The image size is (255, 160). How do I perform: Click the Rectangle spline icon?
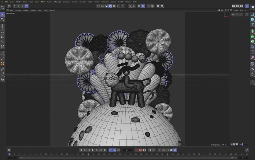pyautogui.click(x=252, y=14)
